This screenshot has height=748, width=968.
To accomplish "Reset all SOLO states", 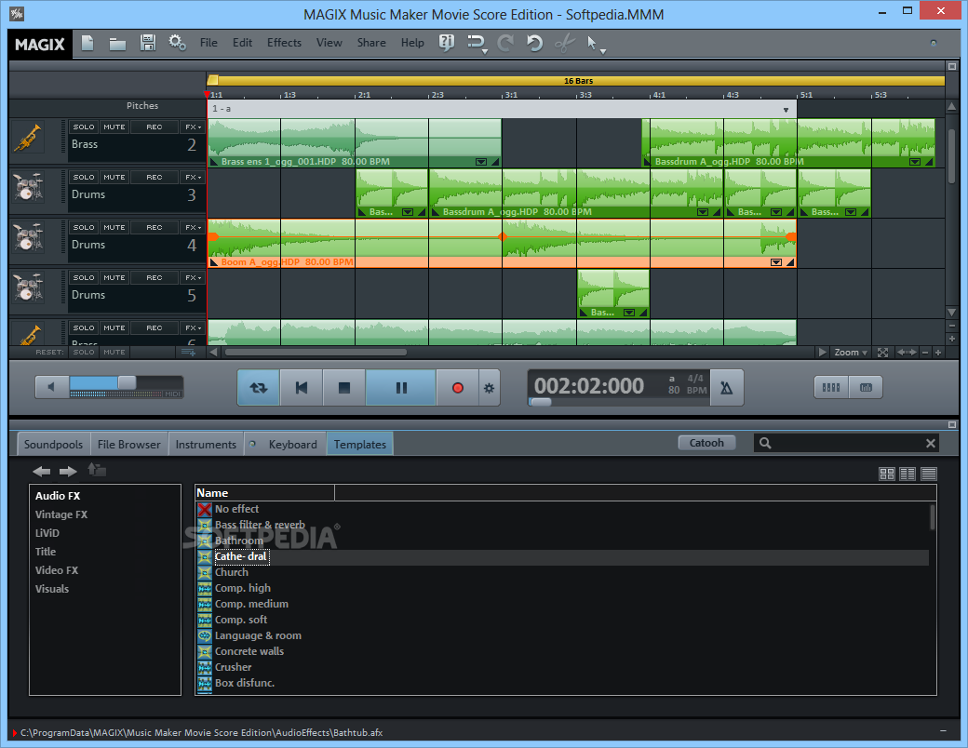I will [x=84, y=353].
